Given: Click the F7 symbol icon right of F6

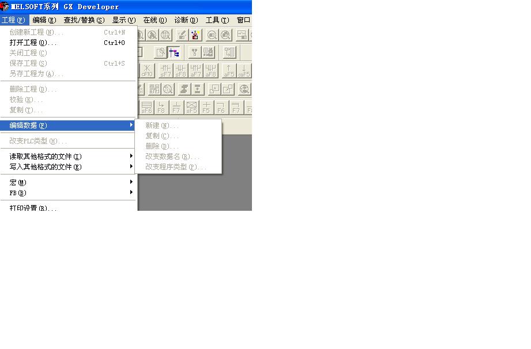Looking at the screenshot, I should (x=236, y=107).
